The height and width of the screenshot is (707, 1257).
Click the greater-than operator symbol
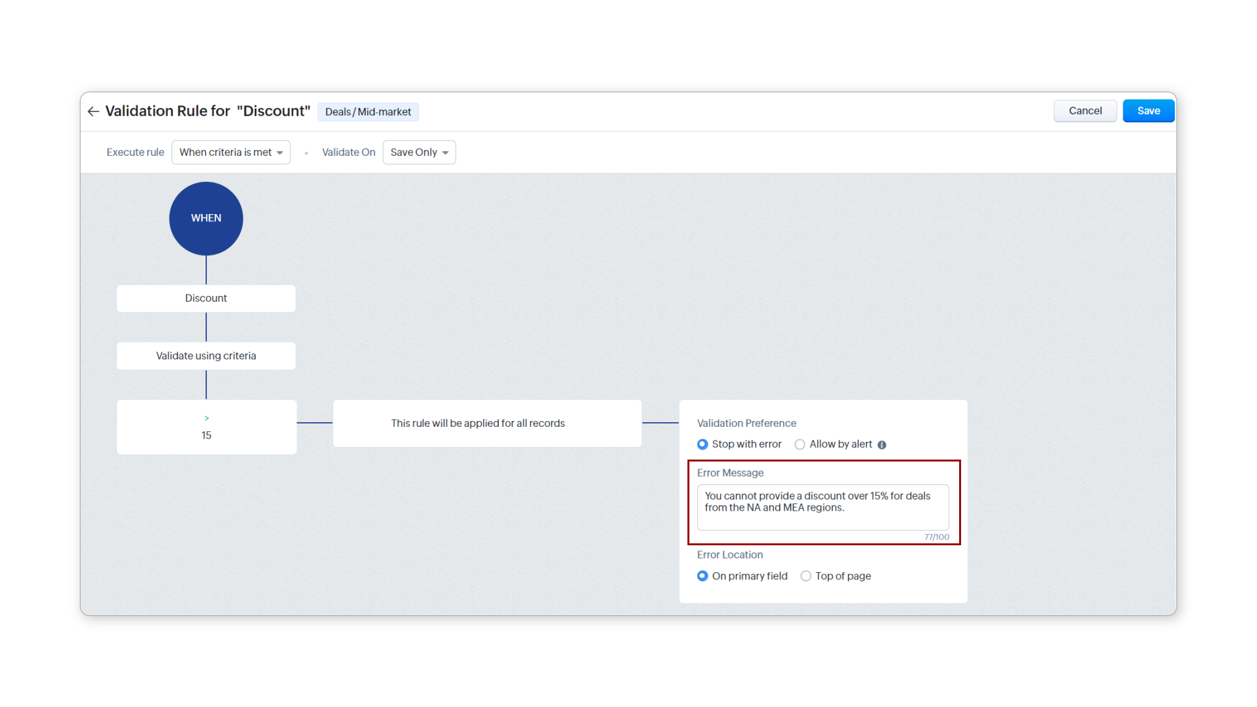(x=206, y=418)
